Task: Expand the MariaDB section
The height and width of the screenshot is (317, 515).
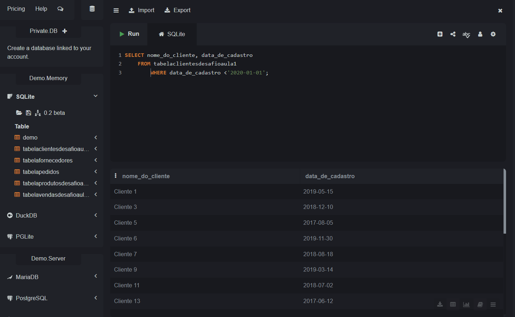Action: (95, 276)
